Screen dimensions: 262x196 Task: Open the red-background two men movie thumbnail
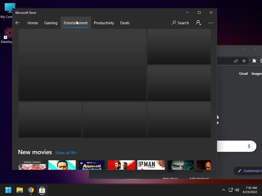(121, 165)
